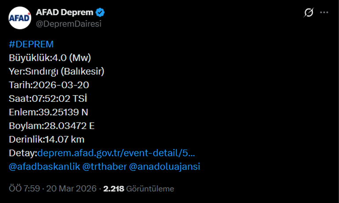Open the three-dot More options menu

324,13
